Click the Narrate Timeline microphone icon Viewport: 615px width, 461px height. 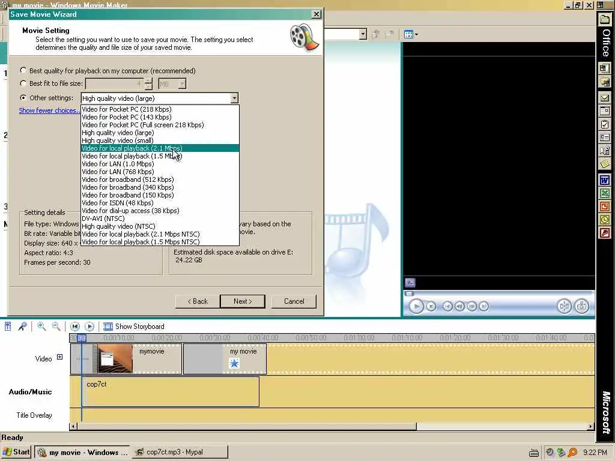pos(23,326)
